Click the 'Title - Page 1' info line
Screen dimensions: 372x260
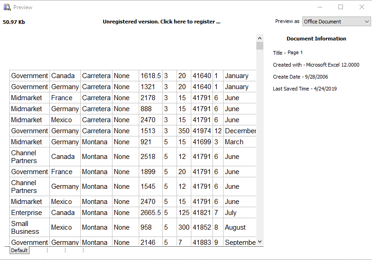[x=288, y=53]
